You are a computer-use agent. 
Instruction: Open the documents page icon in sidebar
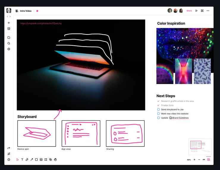(x=9, y=37)
